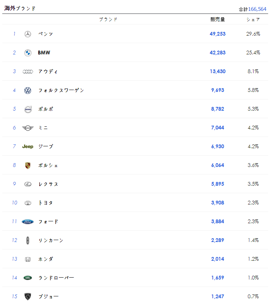Click the blue Ford oval logo
Screen dimensions: 273x305
(28, 222)
